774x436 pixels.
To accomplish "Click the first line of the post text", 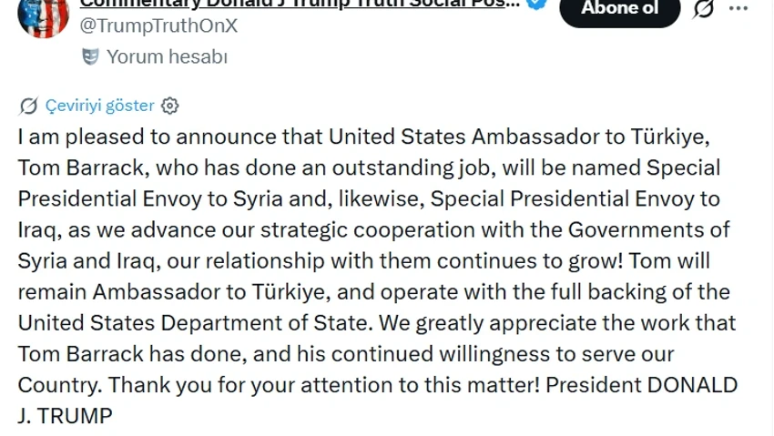I will click(364, 137).
